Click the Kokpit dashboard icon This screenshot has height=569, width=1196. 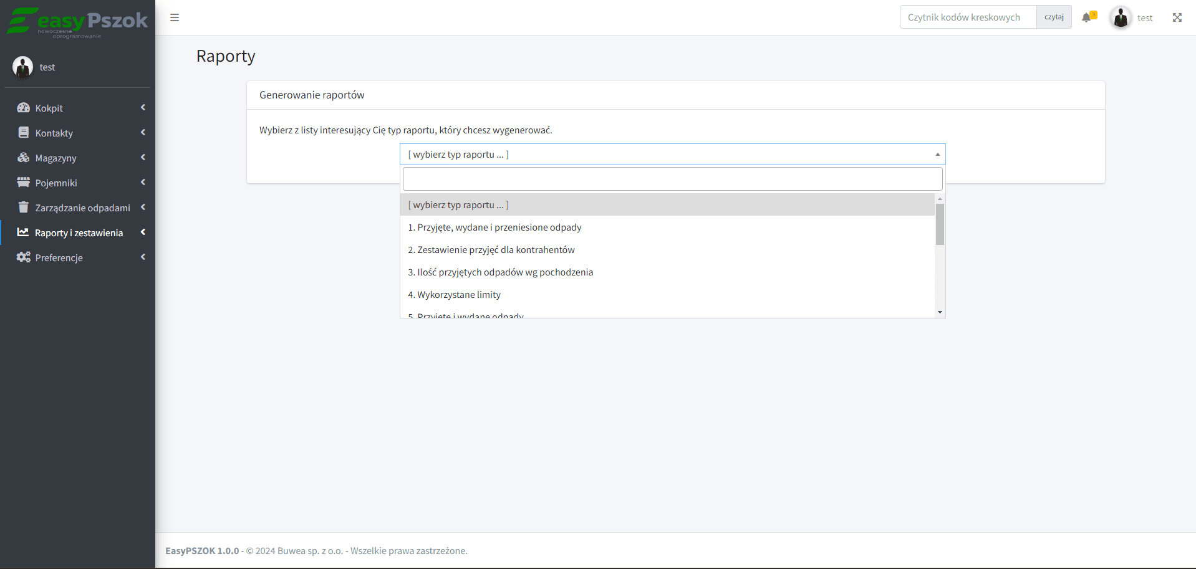(24, 108)
